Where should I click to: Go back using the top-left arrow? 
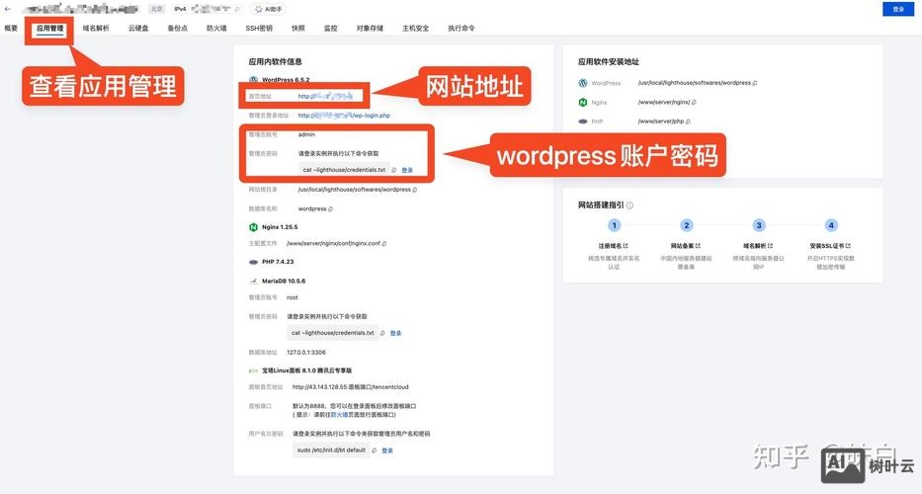point(8,10)
